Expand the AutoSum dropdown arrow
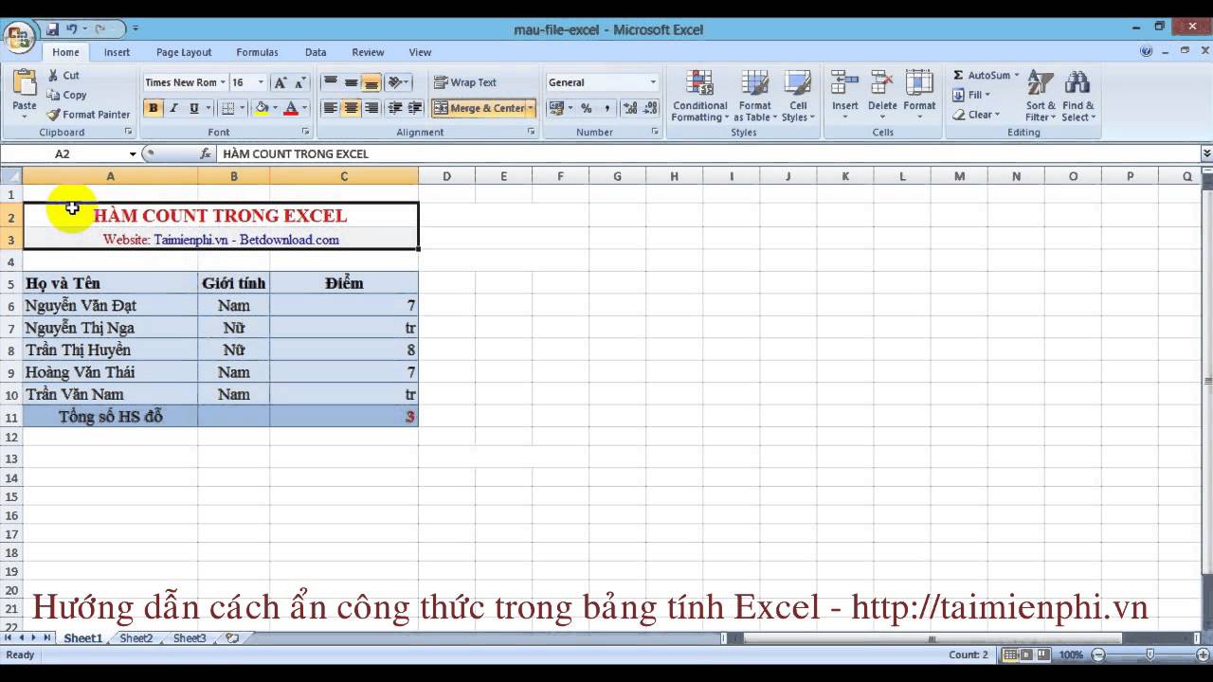 click(1017, 75)
